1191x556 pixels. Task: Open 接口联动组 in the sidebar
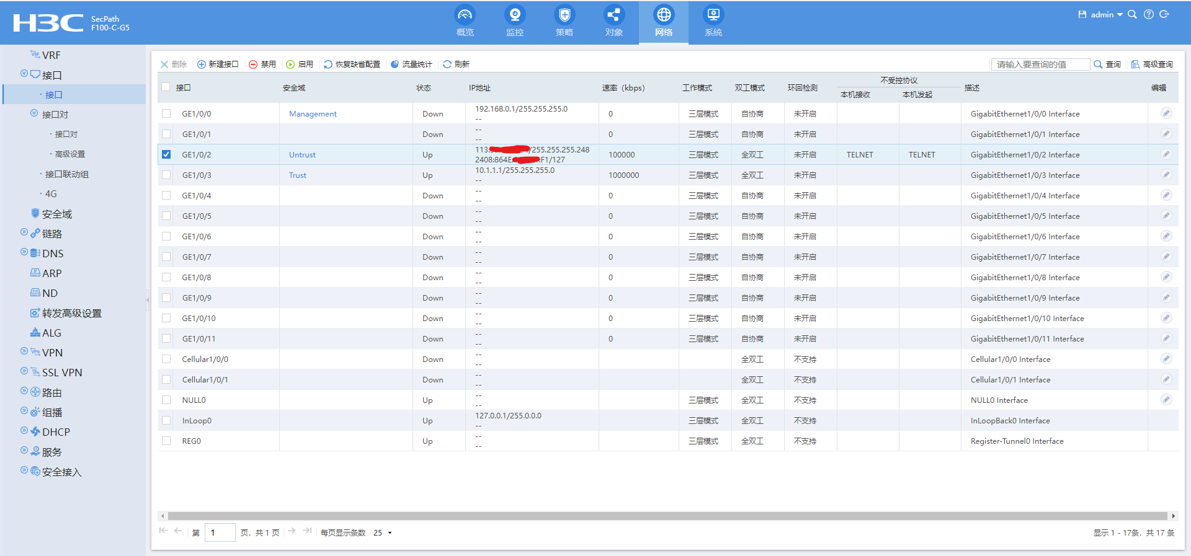coord(67,174)
